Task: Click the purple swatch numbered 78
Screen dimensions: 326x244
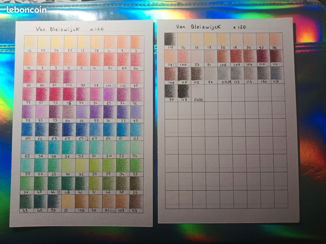Action: [28, 112]
